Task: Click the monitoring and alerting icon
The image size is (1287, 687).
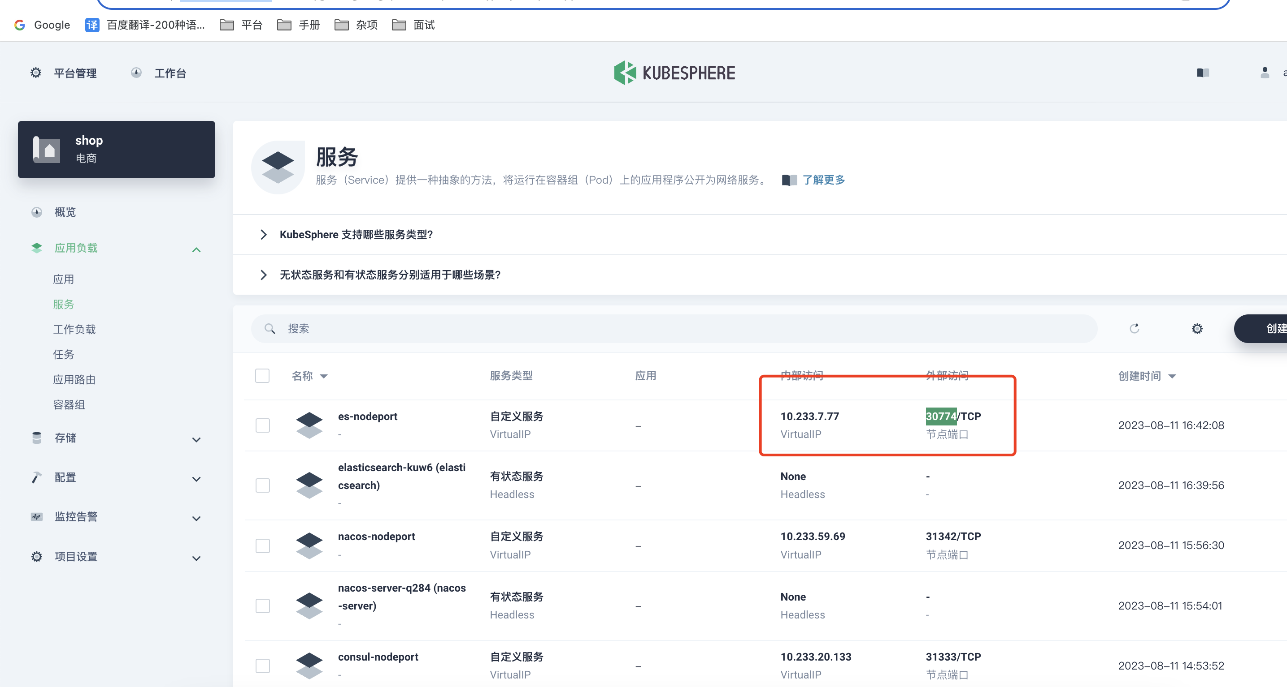Action: coord(36,516)
